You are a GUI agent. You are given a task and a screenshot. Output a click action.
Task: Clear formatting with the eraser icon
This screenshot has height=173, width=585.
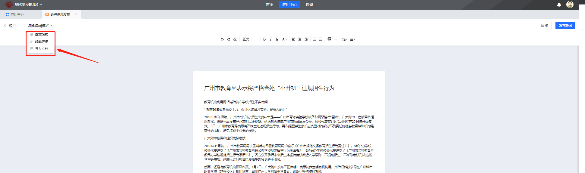(x=235, y=39)
